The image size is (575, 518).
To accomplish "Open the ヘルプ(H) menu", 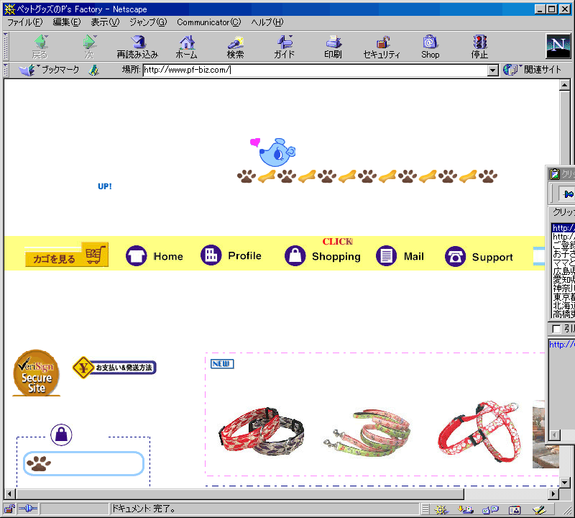I will (x=267, y=22).
